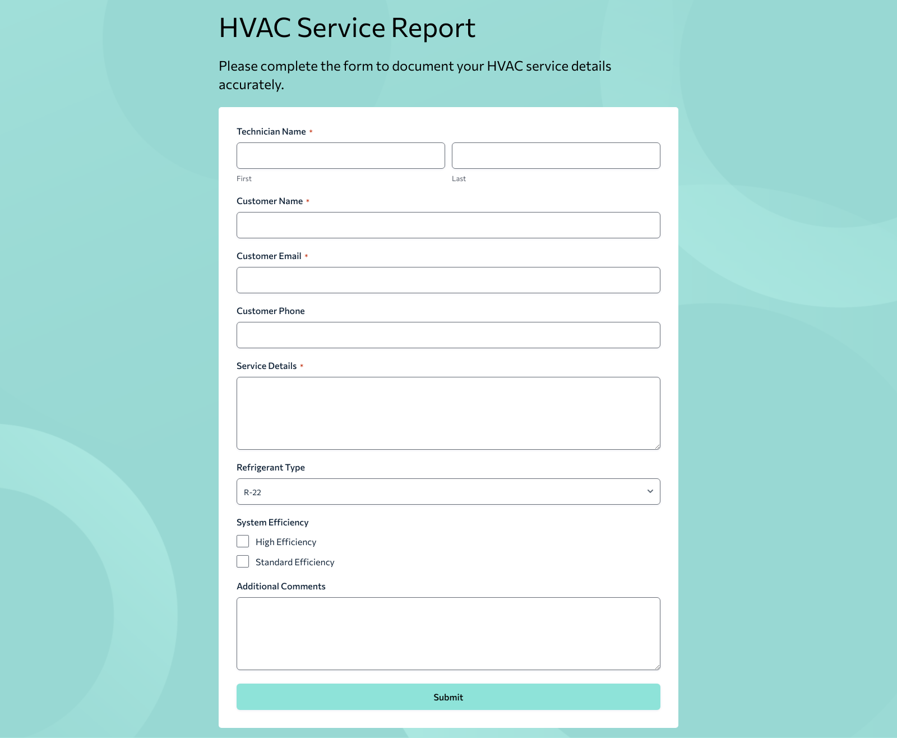This screenshot has width=897, height=738.
Task: Click inside the Service Details text area
Action: [x=448, y=412]
